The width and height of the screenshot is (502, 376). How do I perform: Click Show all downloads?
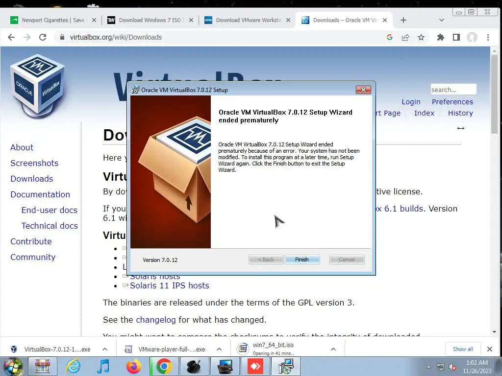pos(463,349)
